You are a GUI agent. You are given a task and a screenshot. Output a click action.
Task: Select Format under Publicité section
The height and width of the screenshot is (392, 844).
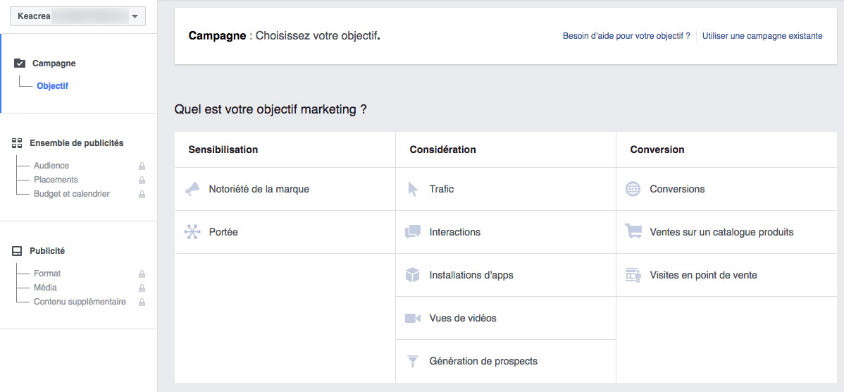coord(47,274)
